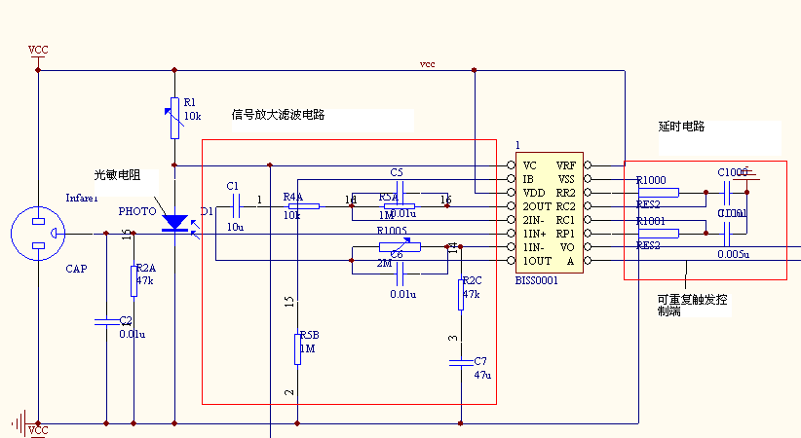Click the 0.005u capacitor value

733,254
